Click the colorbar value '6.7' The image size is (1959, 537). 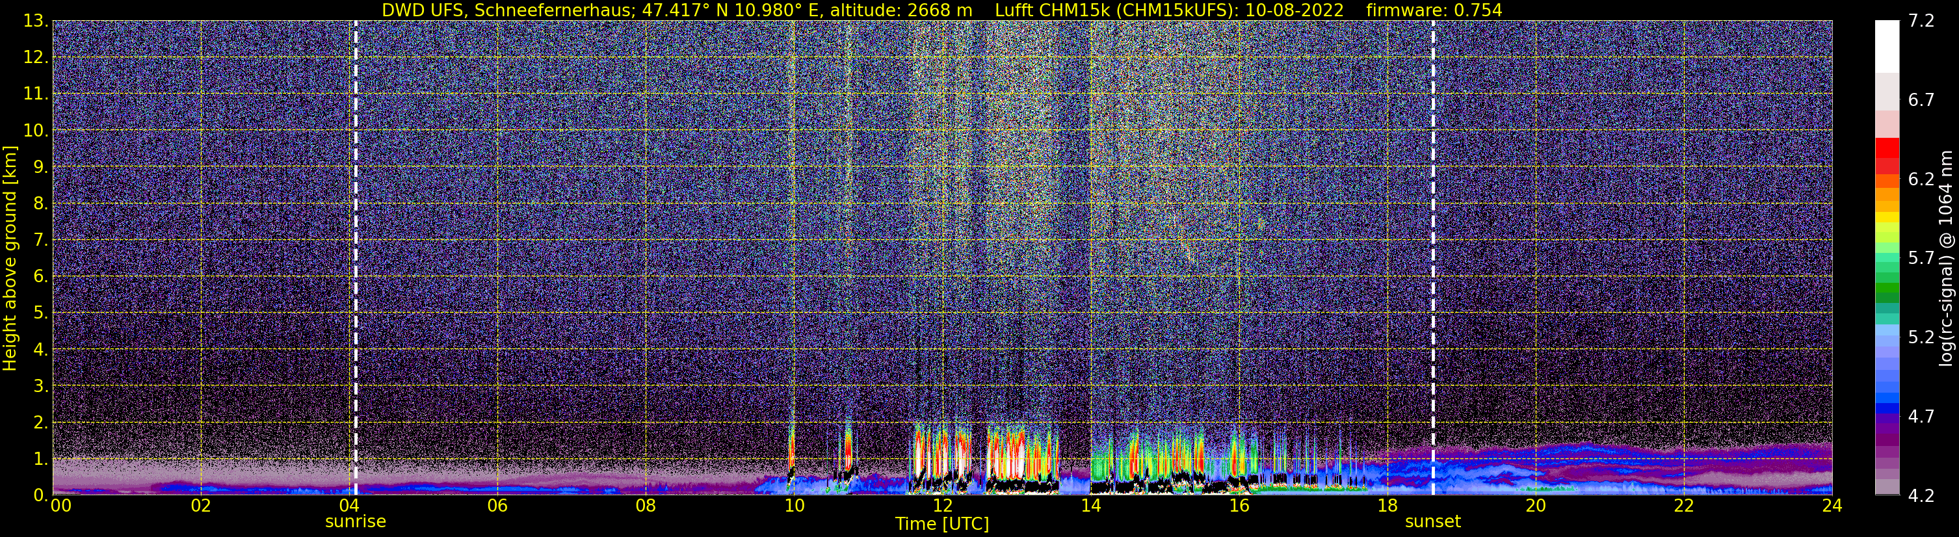pyautogui.click(x=1921, y=100)
